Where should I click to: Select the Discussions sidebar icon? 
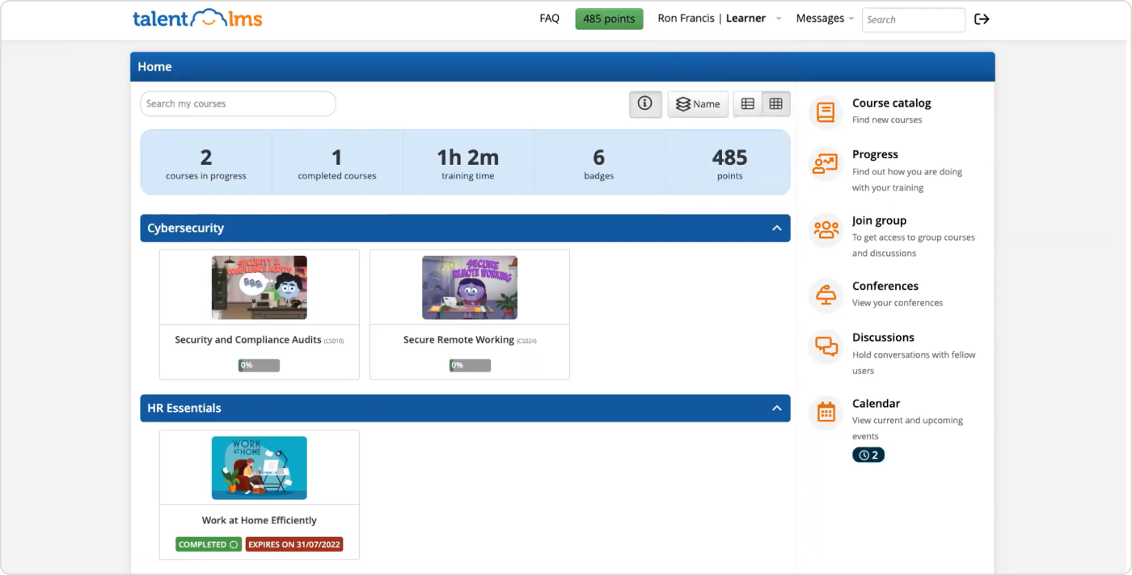pyautogui.click(x=825, y=346)
